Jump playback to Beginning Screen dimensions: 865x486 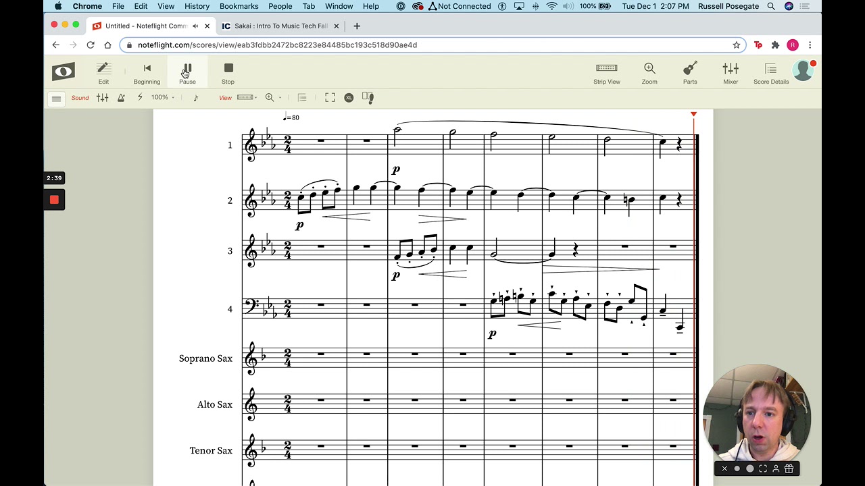(x=147, y=73)
